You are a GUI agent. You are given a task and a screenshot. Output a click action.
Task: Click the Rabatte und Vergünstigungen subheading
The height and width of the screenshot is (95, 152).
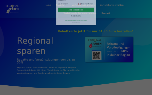[46, 61]
